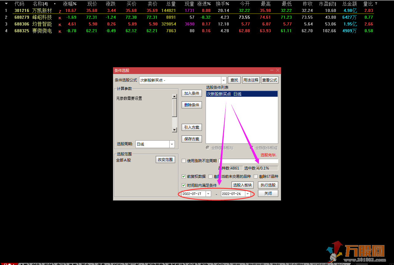394x265 pixels.
Task: Click the question mark icon after 量比 header
Action: tap(376, 4)
